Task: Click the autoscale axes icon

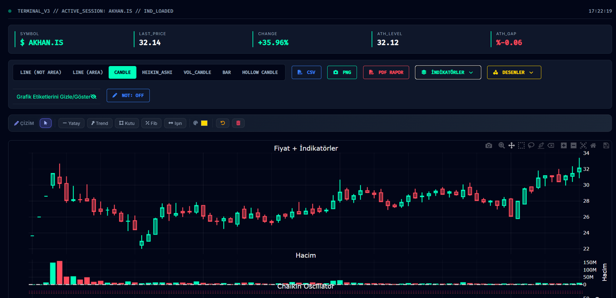Action: [x=583, y=146]
